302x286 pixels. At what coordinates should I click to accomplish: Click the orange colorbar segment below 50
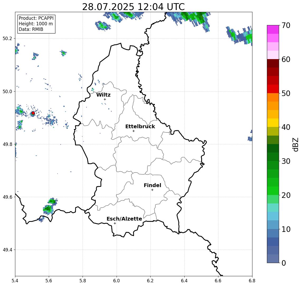point(273,97)
